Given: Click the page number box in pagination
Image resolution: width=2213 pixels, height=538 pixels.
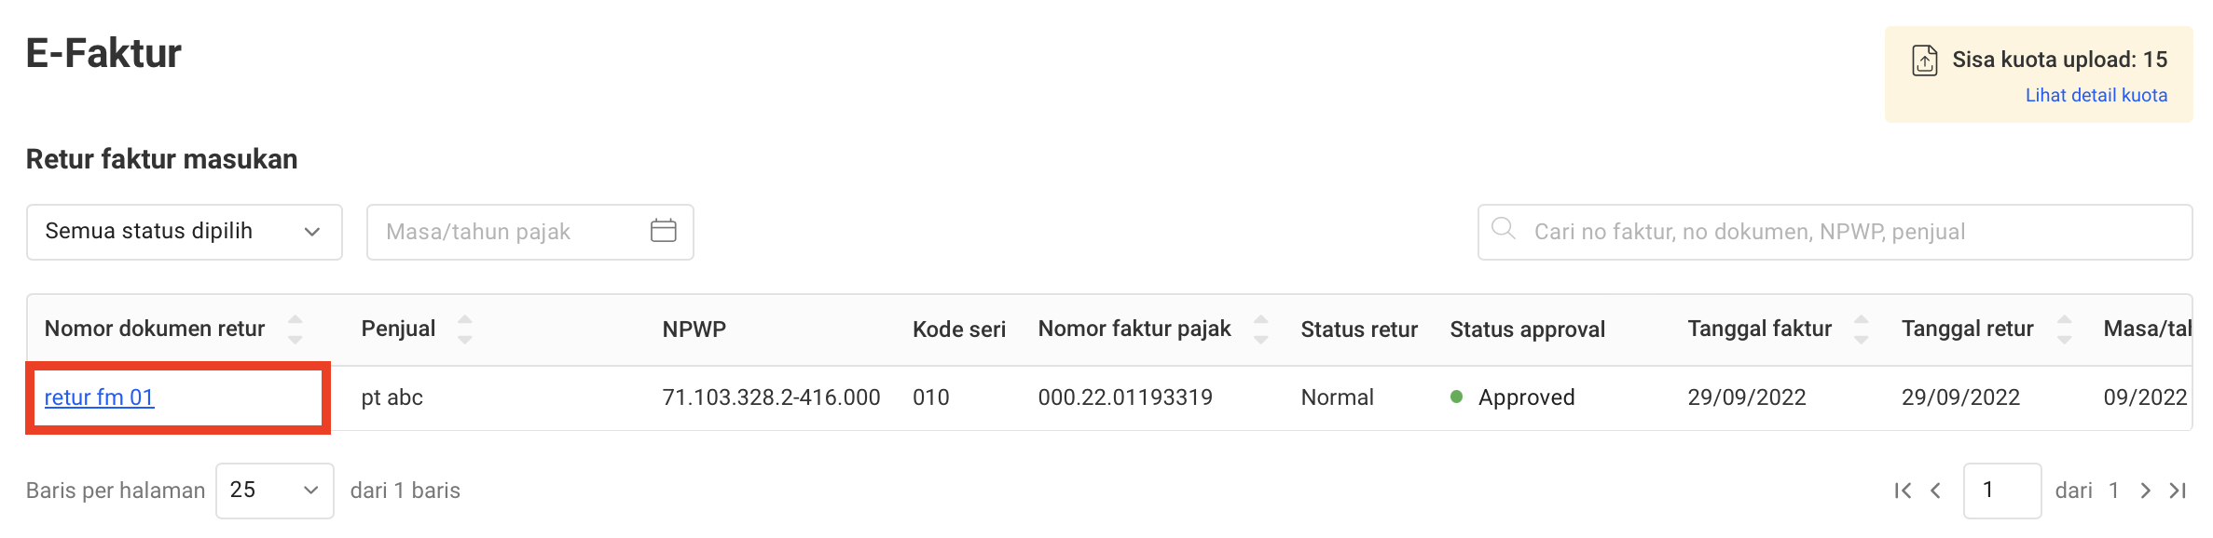Looking at the screenshot, I should 2004,491.
